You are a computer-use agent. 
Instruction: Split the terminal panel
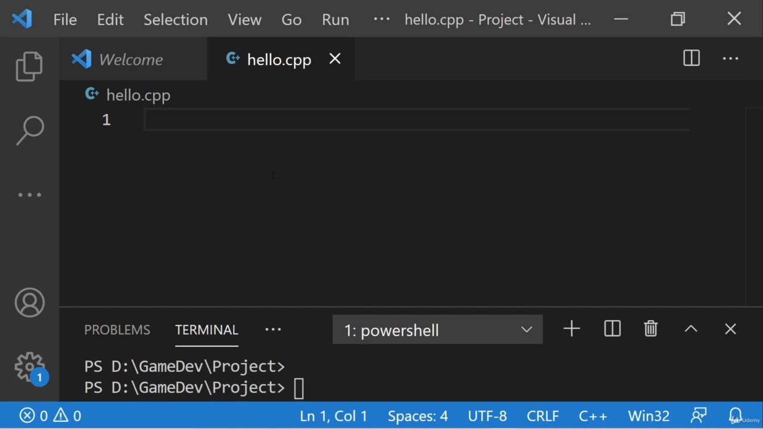pos(612,329)
